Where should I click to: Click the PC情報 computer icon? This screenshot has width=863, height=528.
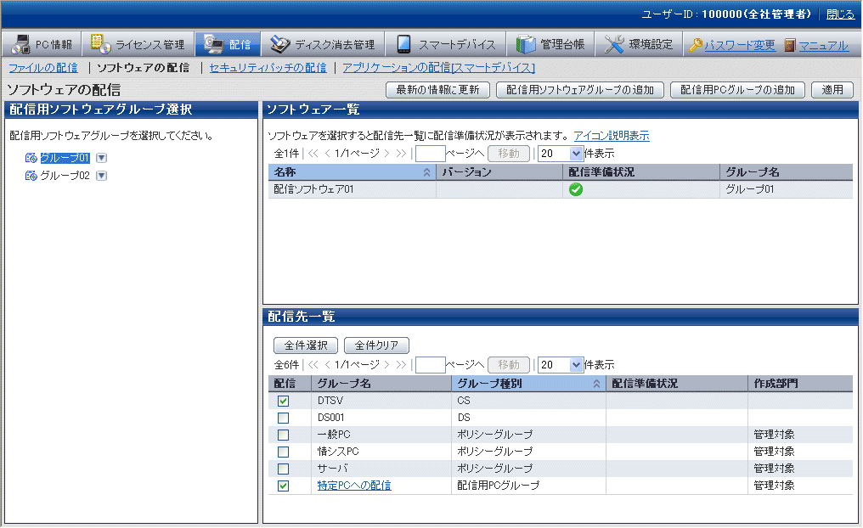click(21, 44)
